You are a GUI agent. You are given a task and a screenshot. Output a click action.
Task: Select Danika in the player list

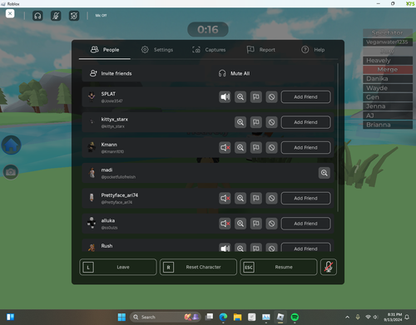click(x=388, y=79)
